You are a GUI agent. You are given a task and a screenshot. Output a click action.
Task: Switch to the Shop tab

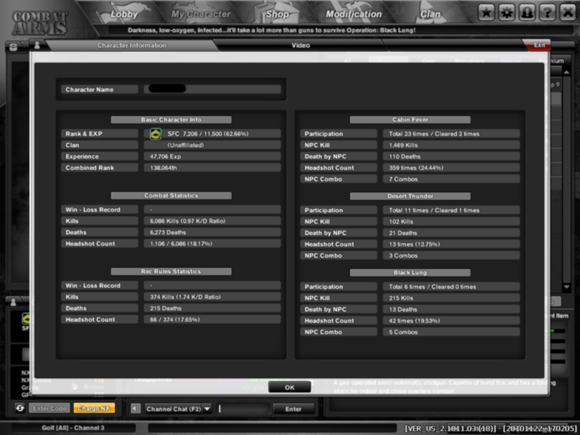[277, 14]
